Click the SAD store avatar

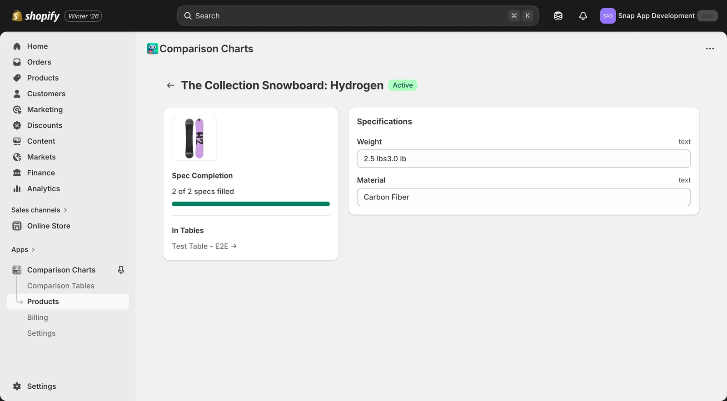click(607, 16)
